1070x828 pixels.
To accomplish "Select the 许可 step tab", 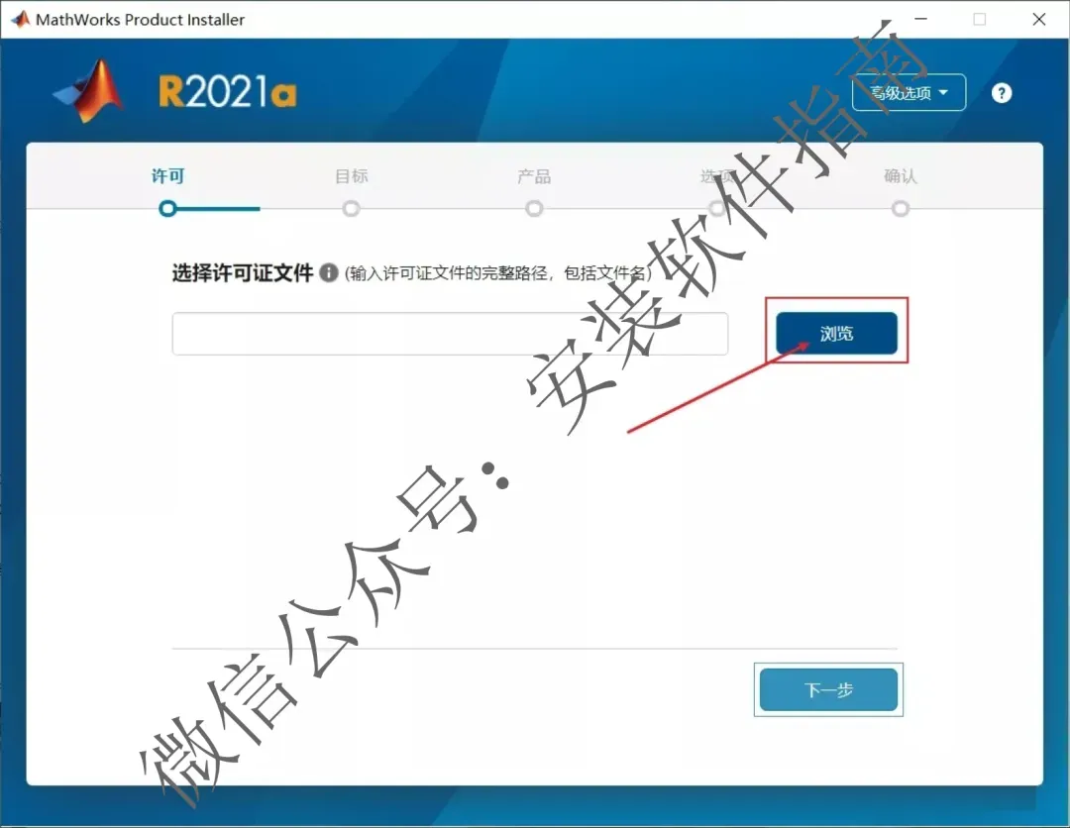I will [167, 176].
